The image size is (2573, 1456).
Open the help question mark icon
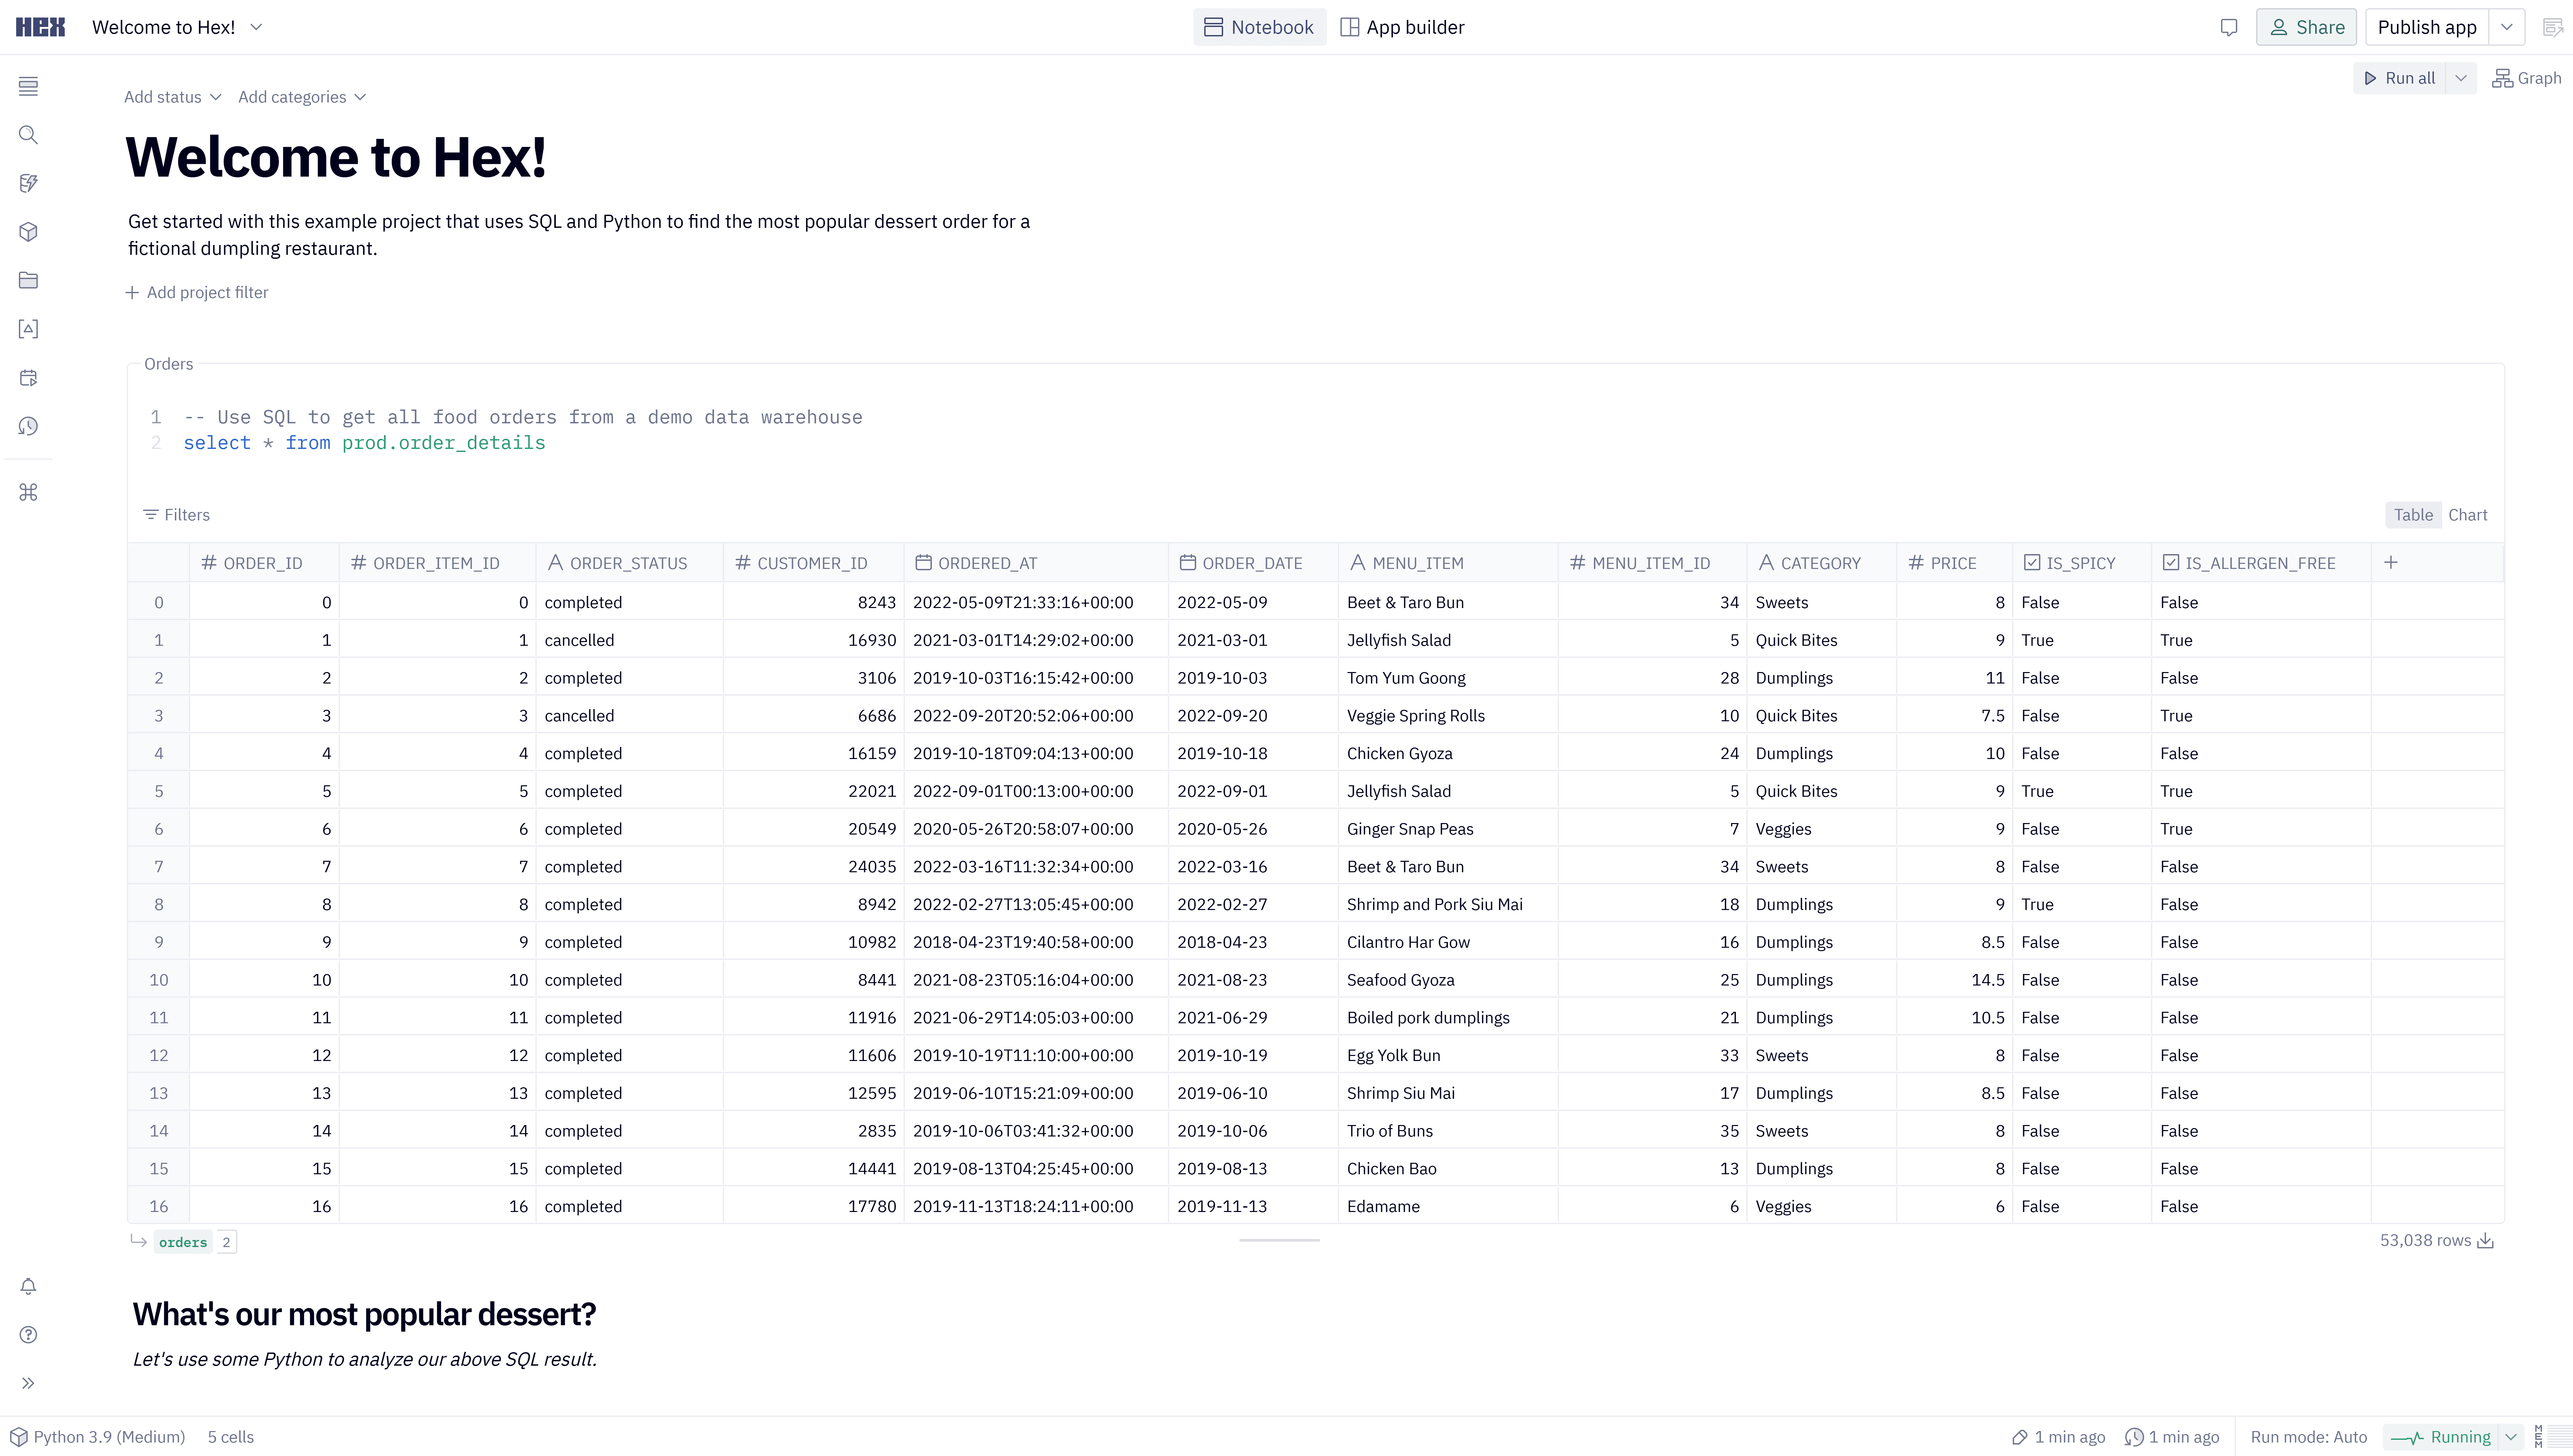[x=28, y=1335]
